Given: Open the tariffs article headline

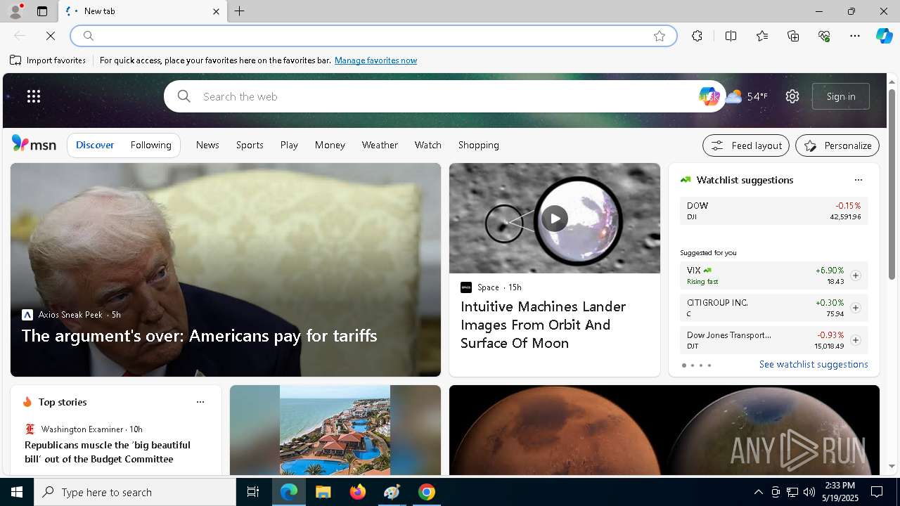Looking at the screenshot, I should click(x=200, y=335).
